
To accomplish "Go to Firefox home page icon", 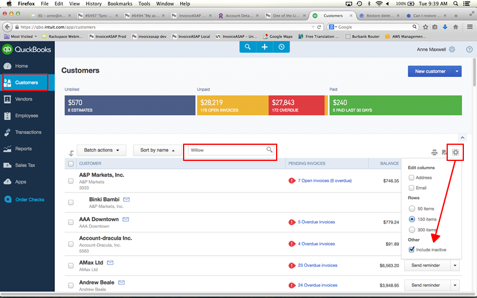I will pyautogui.click(x=456, y=27).
